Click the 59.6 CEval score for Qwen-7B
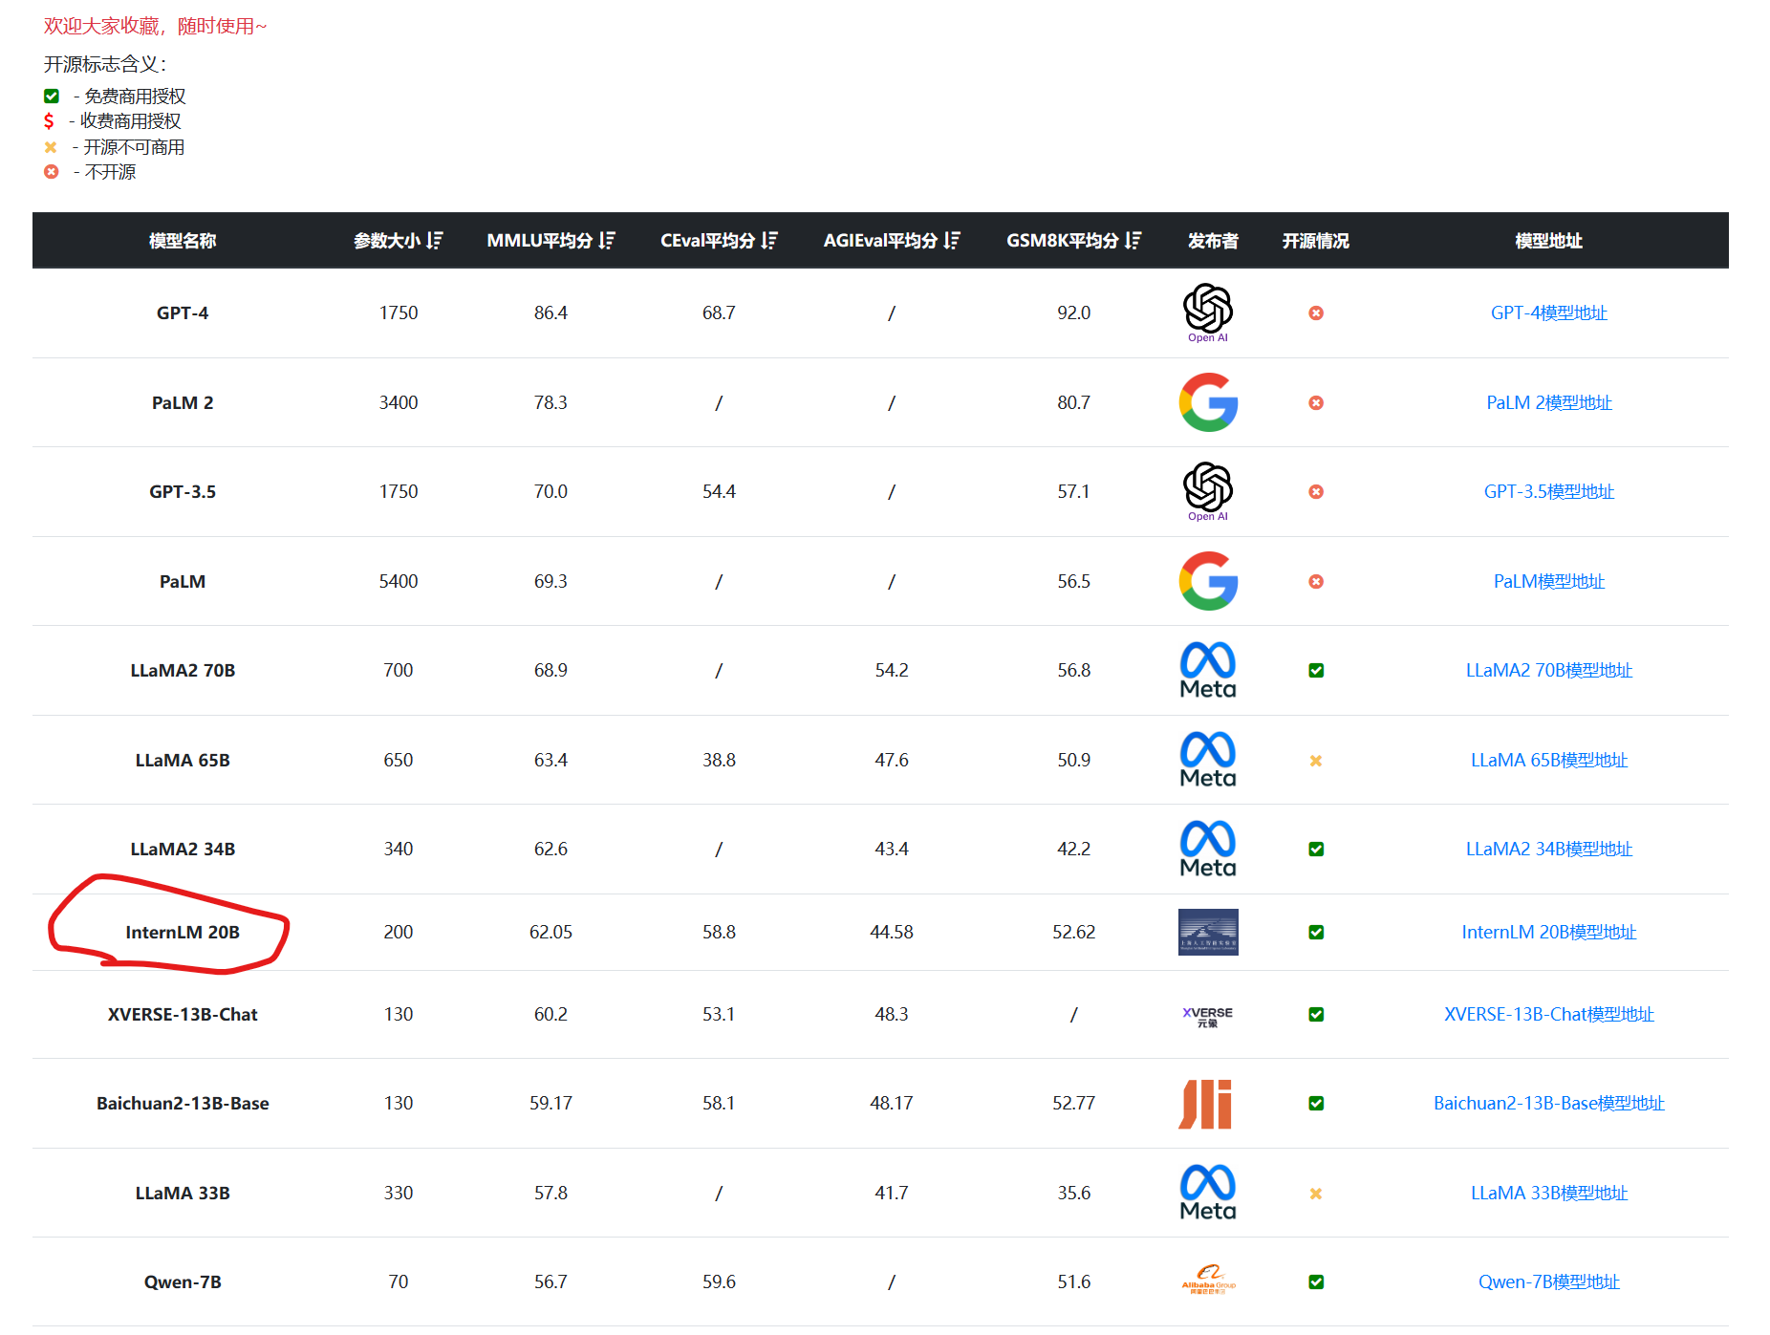The width and height of the screenshot is (1770, 1335). coord(719,1281)
